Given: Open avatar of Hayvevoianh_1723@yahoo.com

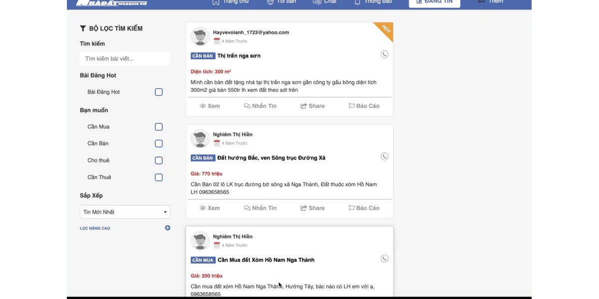Looking at the screenshot, I should (200, 36).
